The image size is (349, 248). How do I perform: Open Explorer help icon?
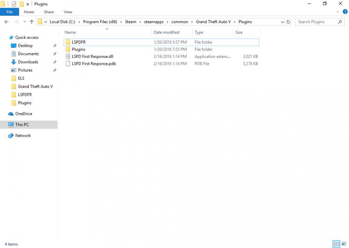pyautogui.click(x=345, y=12)
